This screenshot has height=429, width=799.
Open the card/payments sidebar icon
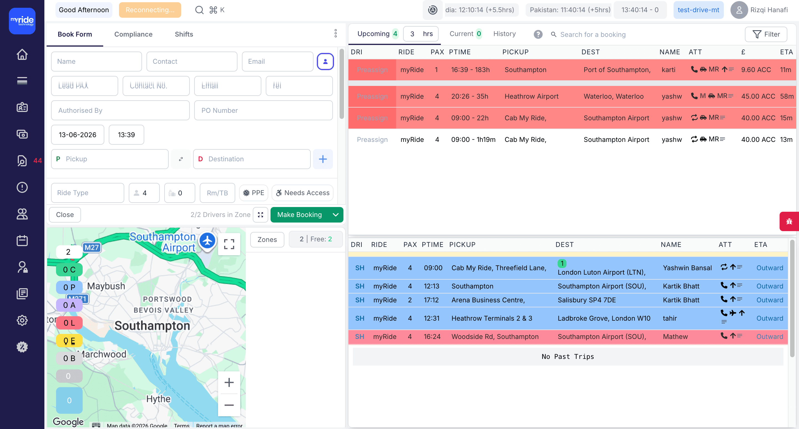coord(22,81)
